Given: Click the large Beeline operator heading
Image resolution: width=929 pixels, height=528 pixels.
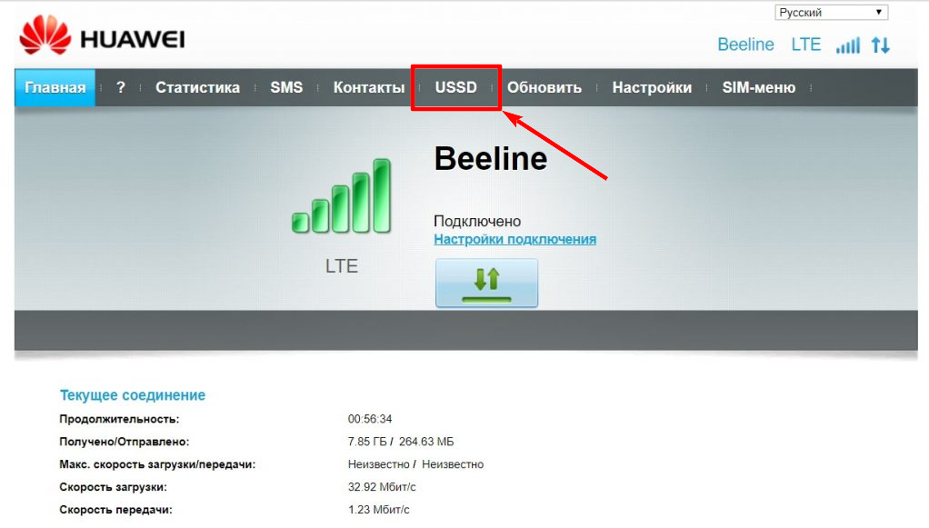Looking at the screenshot, I should (491, 159).
